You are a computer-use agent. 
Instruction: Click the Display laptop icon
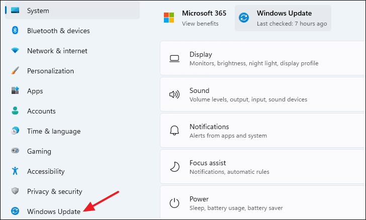click(x=174, y=59)
